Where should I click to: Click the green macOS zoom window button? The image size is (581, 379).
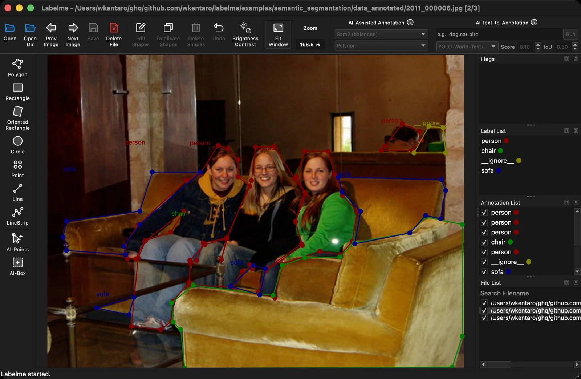[31, 8]
